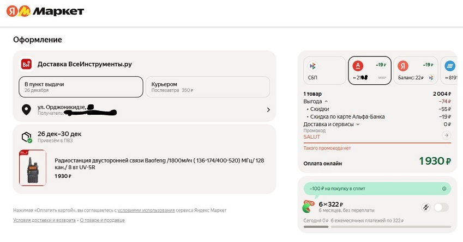Enable the split payment toggle
Screen dimensions: 463x242
tap(442, 207)
